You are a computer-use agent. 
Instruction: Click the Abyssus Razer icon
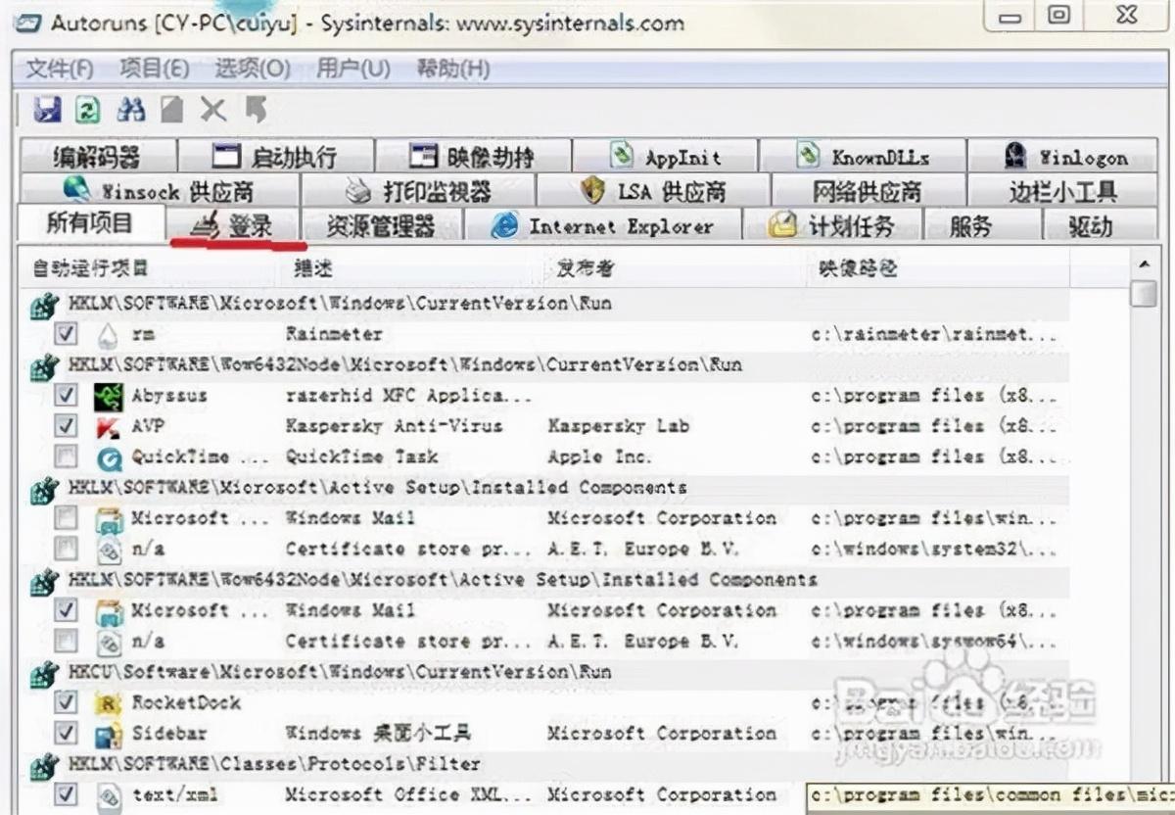[108, 397]
